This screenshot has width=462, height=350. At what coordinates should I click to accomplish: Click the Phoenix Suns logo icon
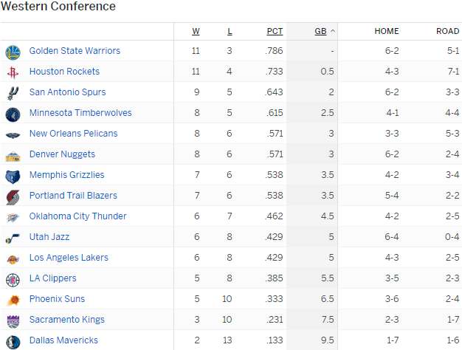(13, 300)
